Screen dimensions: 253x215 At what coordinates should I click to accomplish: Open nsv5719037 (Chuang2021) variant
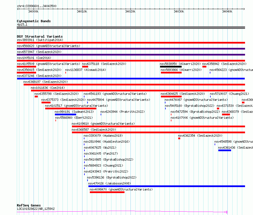[x=229, y=94]
